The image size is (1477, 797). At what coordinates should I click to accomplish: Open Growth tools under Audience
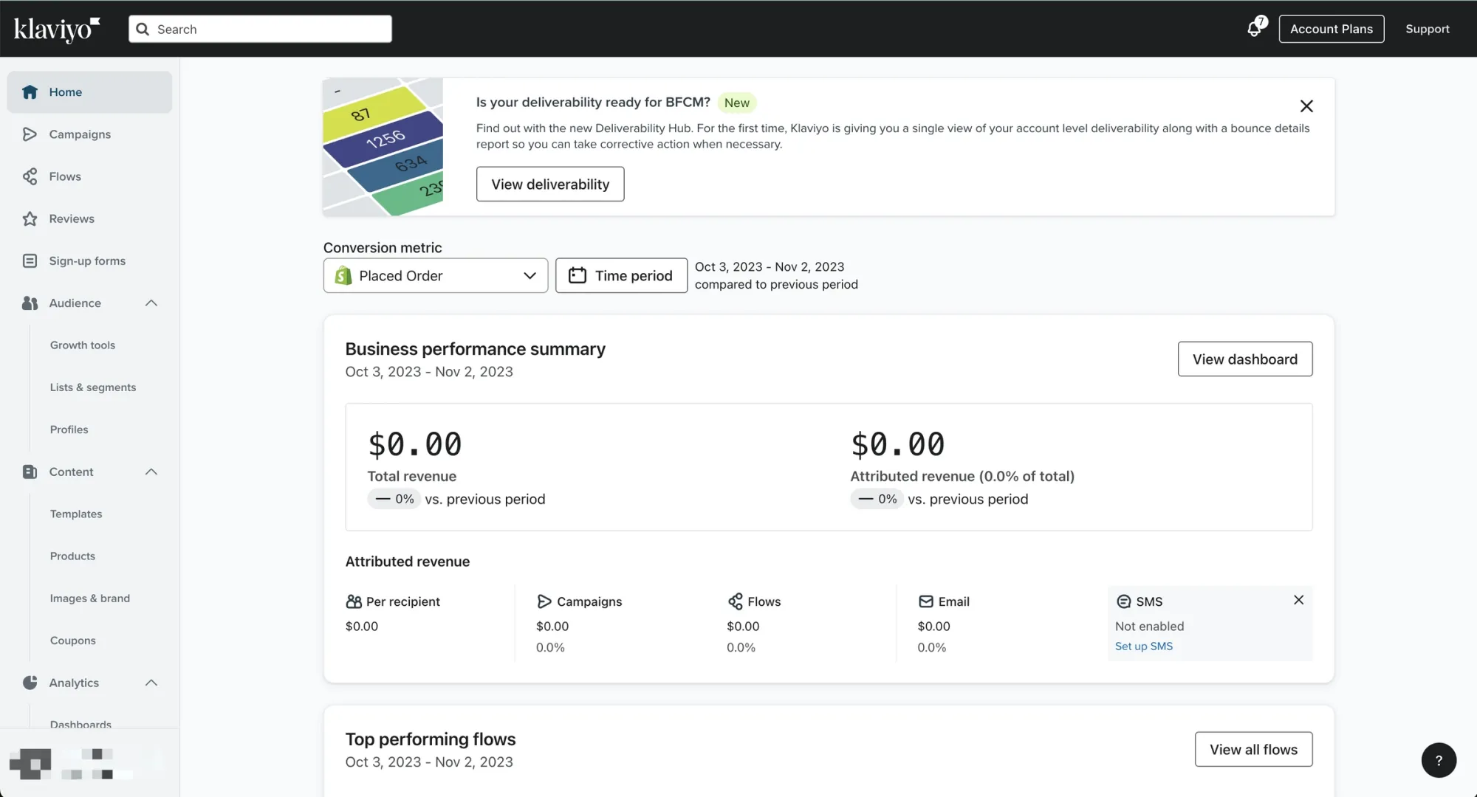pos(83,345)
